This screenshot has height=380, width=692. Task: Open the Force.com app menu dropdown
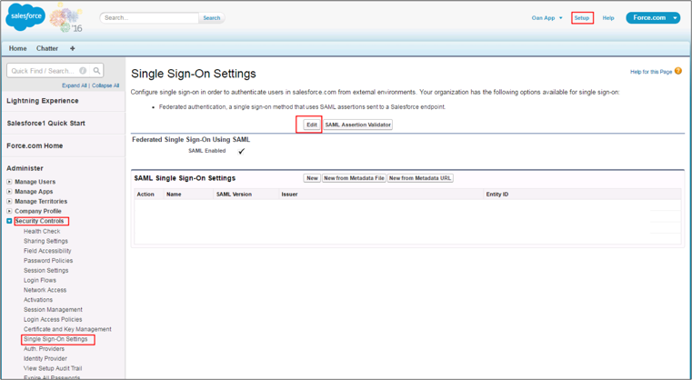point(675,18)
